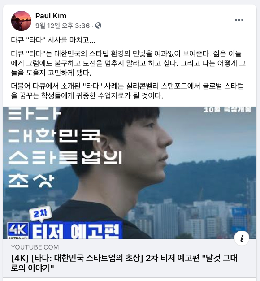260x281 pixels.
Task: Click the 대한민국 text on the thumbnail
Action: (54, 136)
